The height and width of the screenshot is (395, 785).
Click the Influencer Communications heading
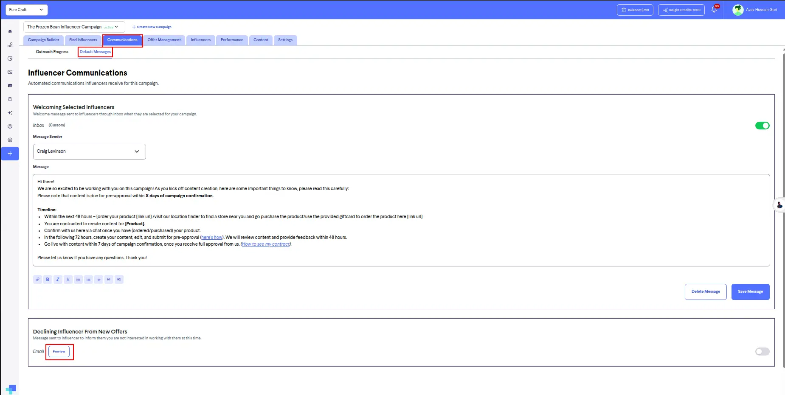pyautogui.click(x=78, y=73)
